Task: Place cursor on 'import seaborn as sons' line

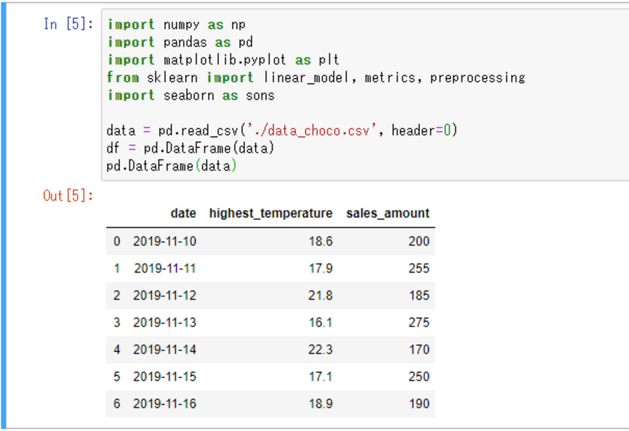Action: point(190,95)
